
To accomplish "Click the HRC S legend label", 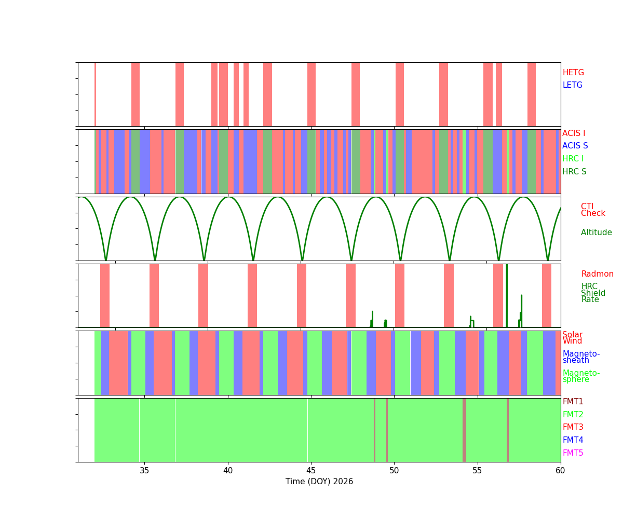I will pyautogui.click(x=574, y=172).
